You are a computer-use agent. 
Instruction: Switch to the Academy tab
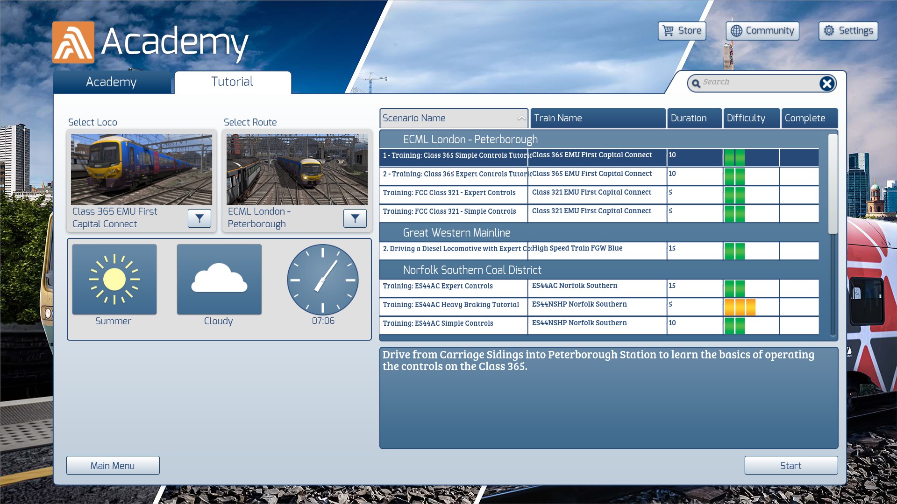[111, 82]
